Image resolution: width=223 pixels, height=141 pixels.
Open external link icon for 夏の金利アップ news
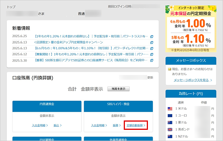tap(152, 43)
